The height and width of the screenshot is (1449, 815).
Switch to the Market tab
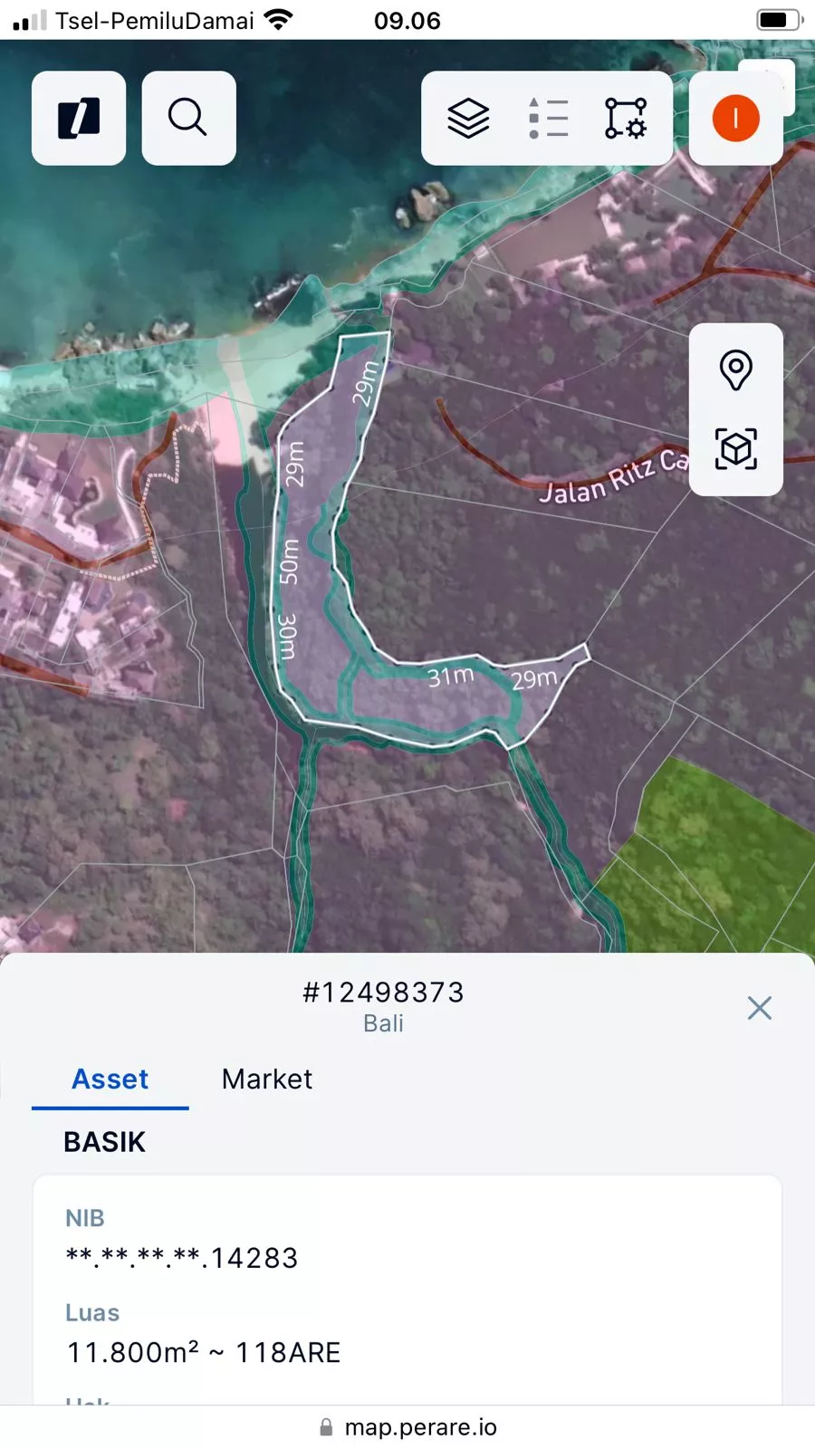pos(267,1080)
